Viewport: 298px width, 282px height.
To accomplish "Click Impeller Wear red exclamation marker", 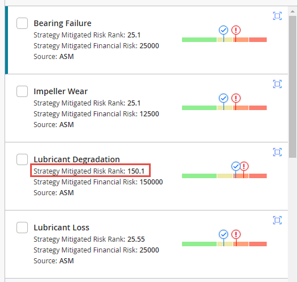I will pyautogui.click(x=236, y=98).
